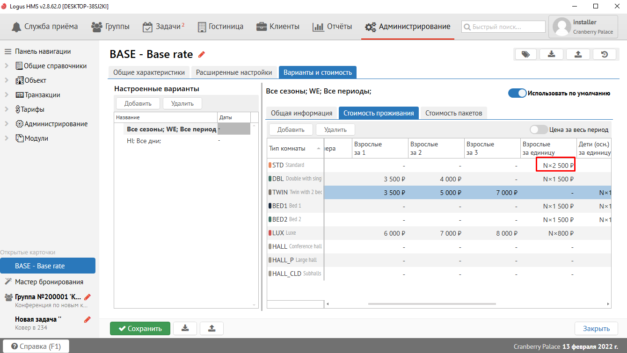Open the installer user profile avatar
The height and width of the screenshot is (353, 627).
point(561,27)
